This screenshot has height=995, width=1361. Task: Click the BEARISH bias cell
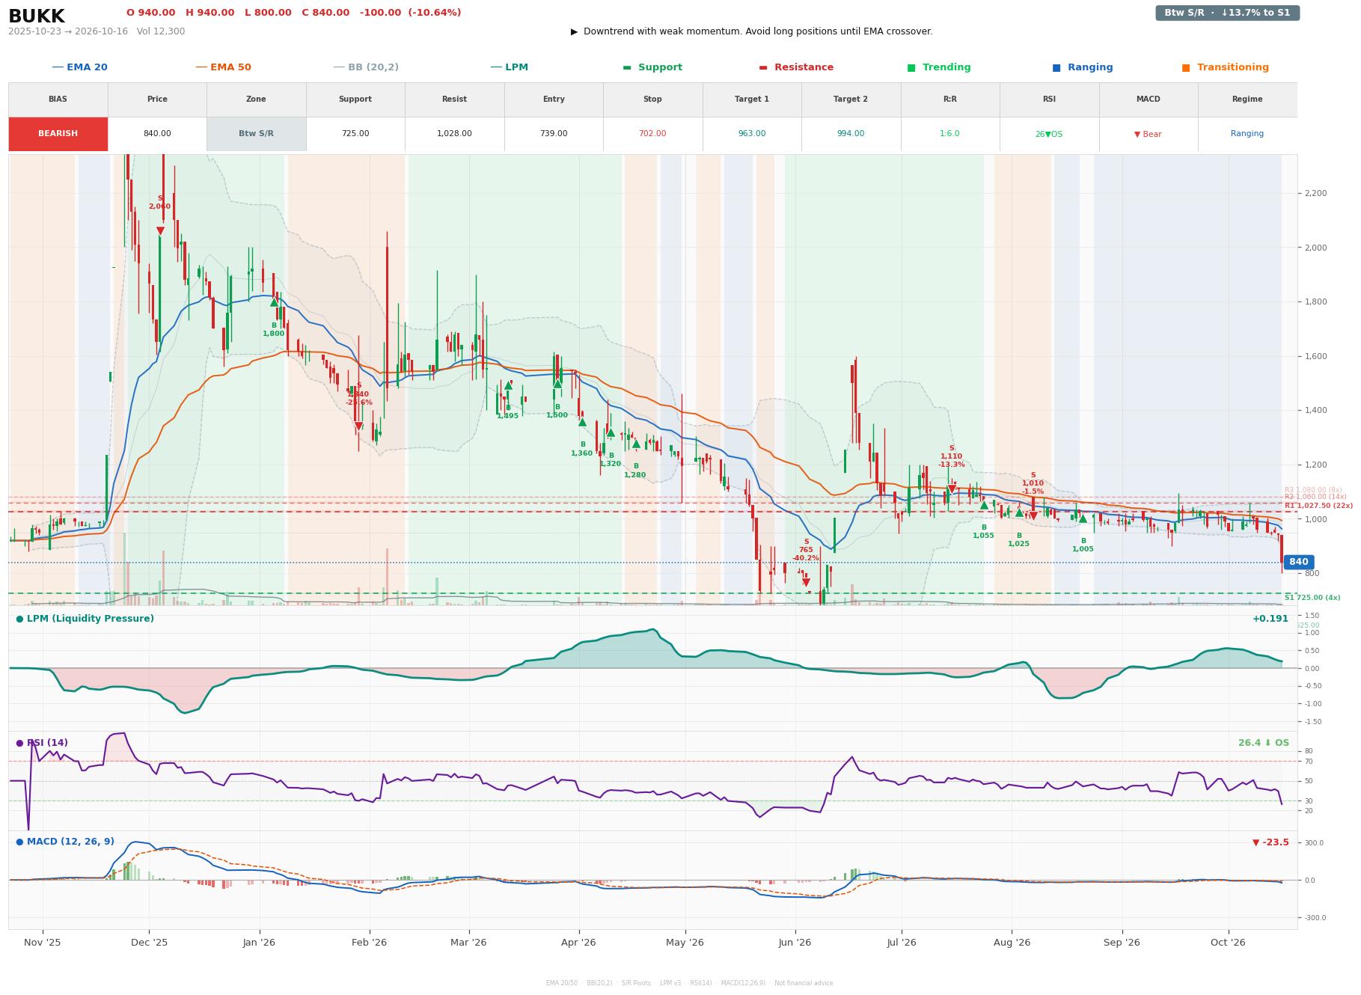click(58, 134)
